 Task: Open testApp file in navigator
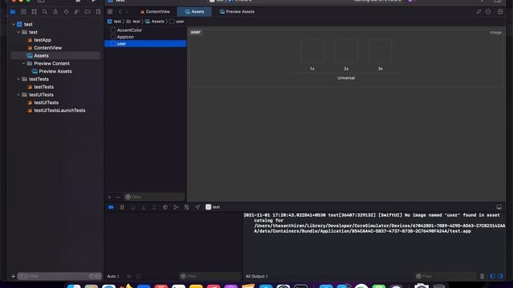42,40
